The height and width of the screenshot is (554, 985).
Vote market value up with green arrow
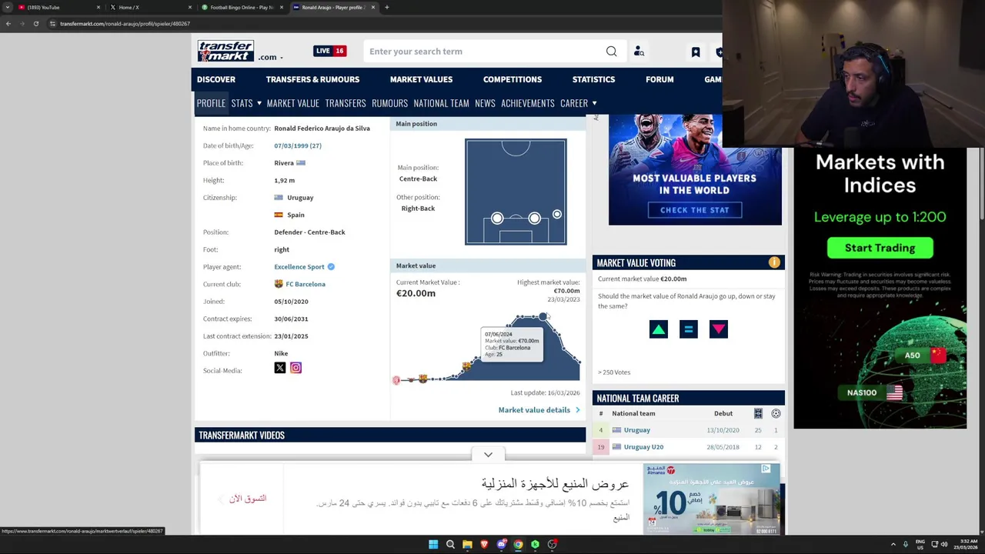click(x=659, y=329)
